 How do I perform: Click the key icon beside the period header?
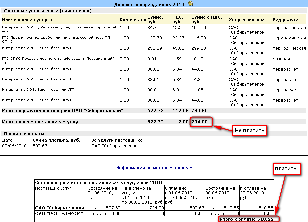coord(191,4)
